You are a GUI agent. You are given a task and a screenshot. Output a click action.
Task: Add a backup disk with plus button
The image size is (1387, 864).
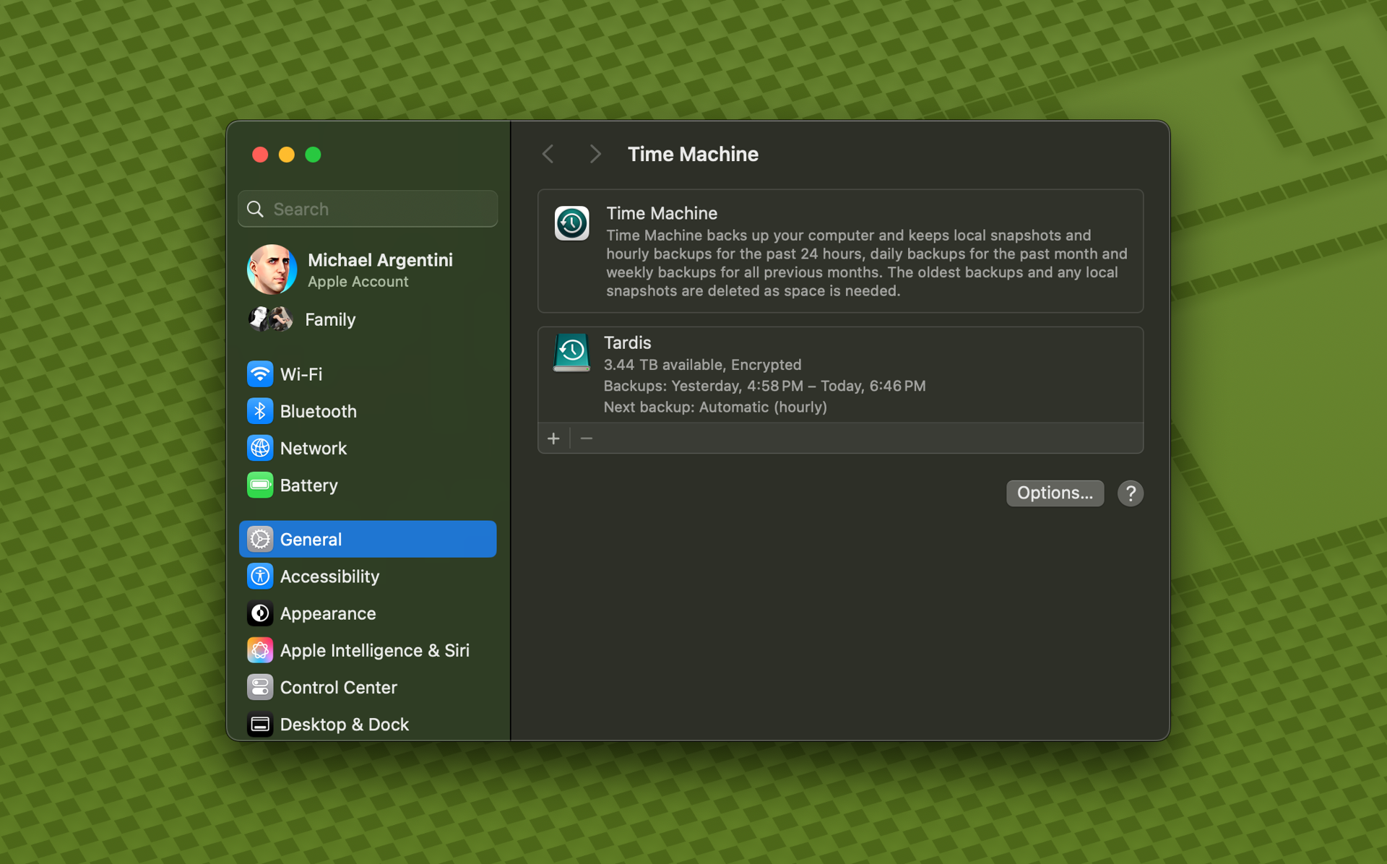click(x=553, y=439)
